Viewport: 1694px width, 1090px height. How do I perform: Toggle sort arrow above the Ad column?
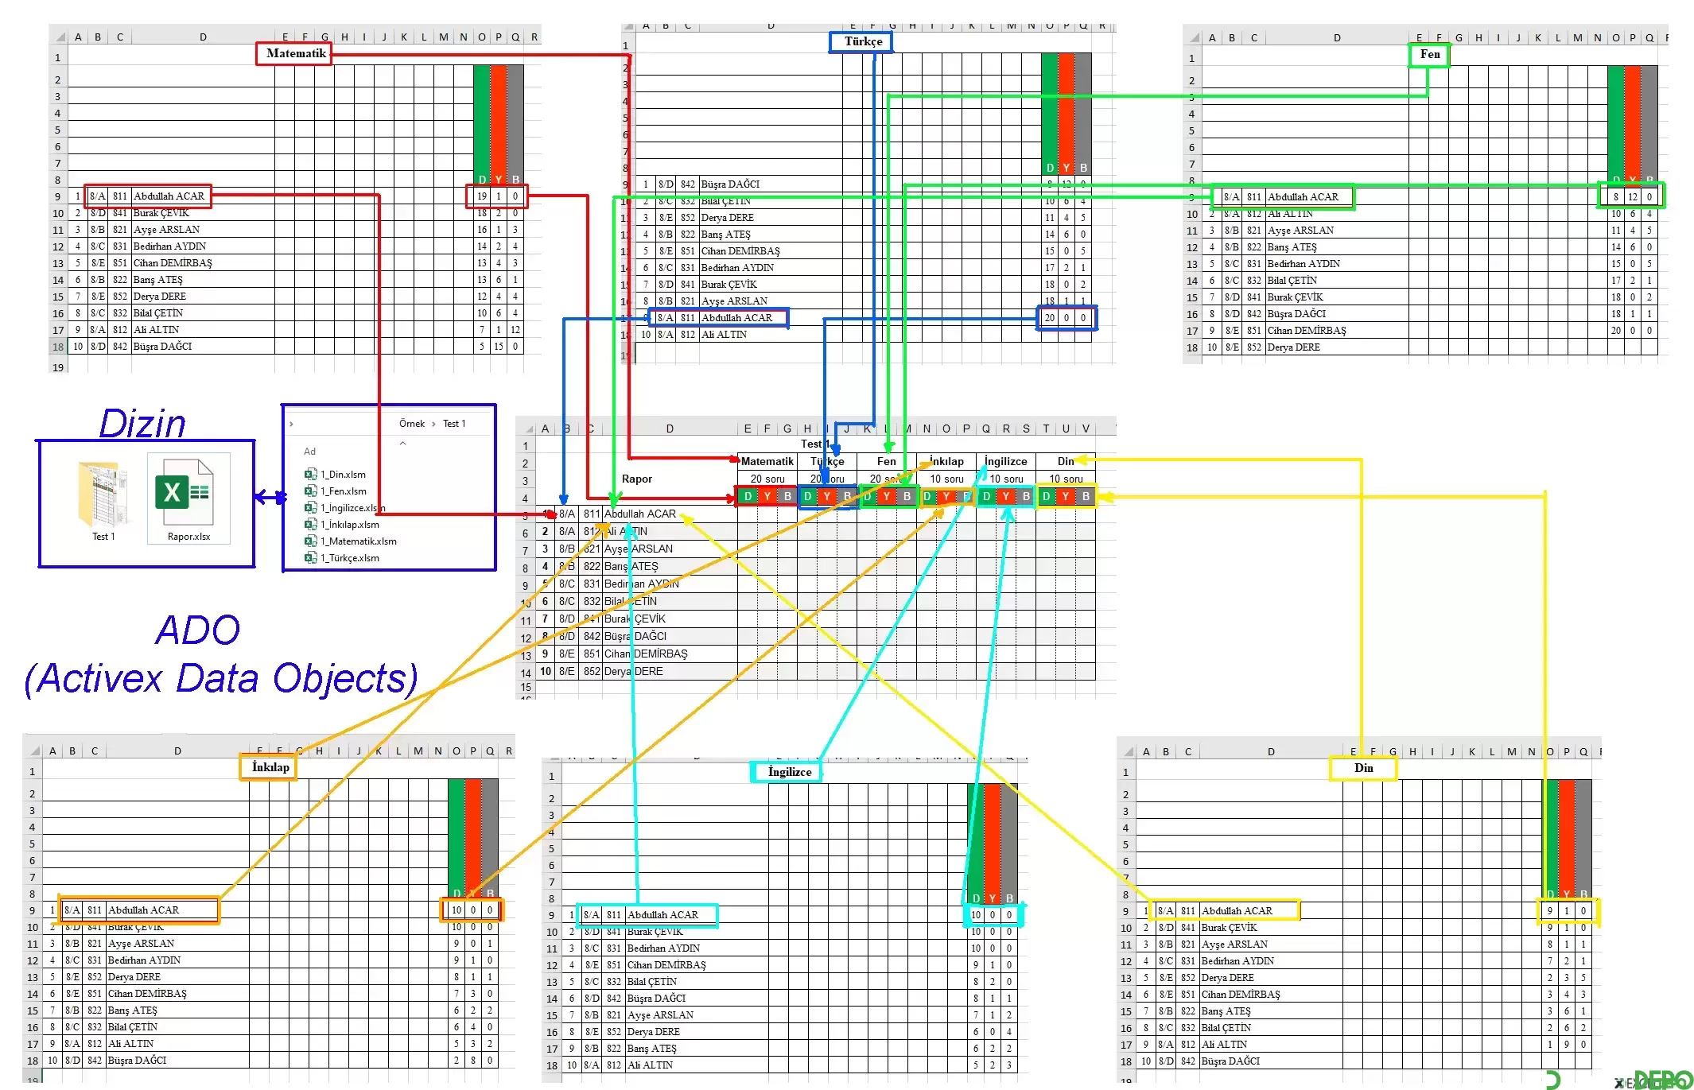click(x=402, y=443)
